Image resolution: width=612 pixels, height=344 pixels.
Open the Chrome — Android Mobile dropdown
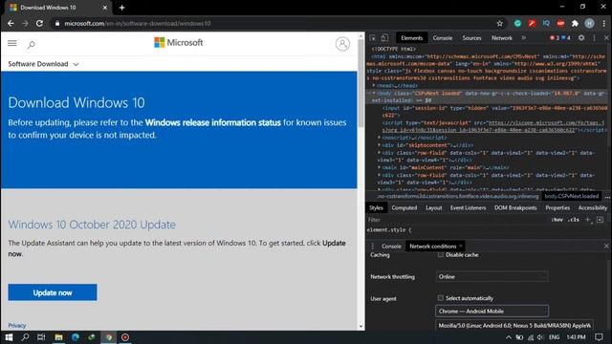coord(492,312)
